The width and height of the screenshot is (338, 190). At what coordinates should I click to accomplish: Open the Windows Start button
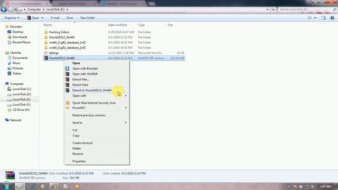[x=6, y=186]
